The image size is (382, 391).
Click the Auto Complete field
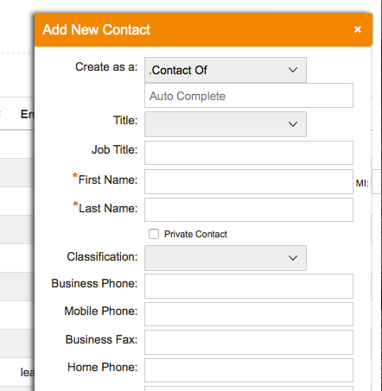pos(249,96)
